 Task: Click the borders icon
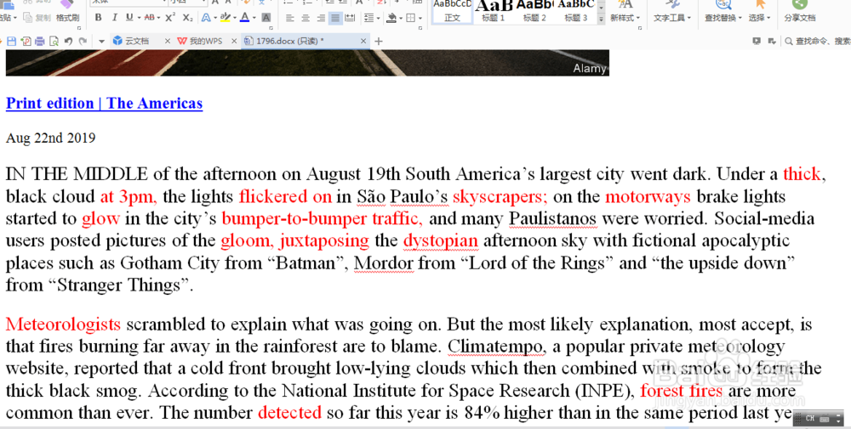pos(411,18)
